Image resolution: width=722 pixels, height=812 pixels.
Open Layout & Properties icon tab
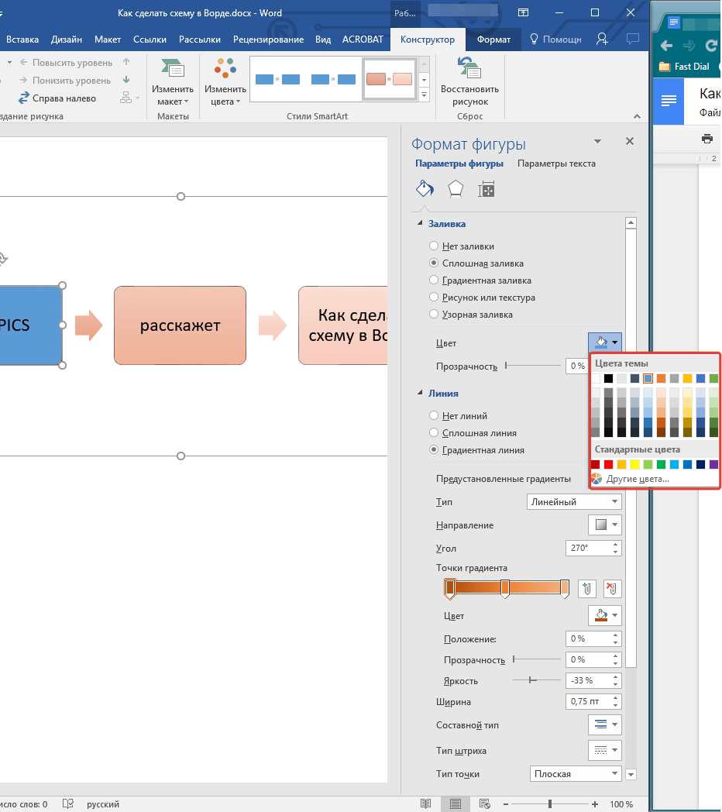(486, 188)
